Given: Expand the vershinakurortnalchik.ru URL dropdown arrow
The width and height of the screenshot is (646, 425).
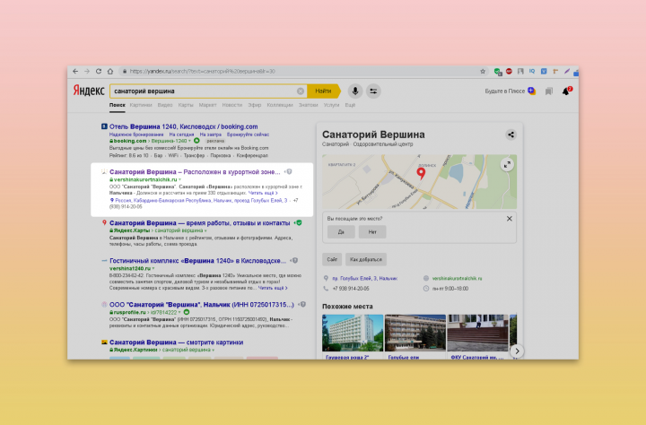Looking at the screenshot, I should click(x=179, y=179).
